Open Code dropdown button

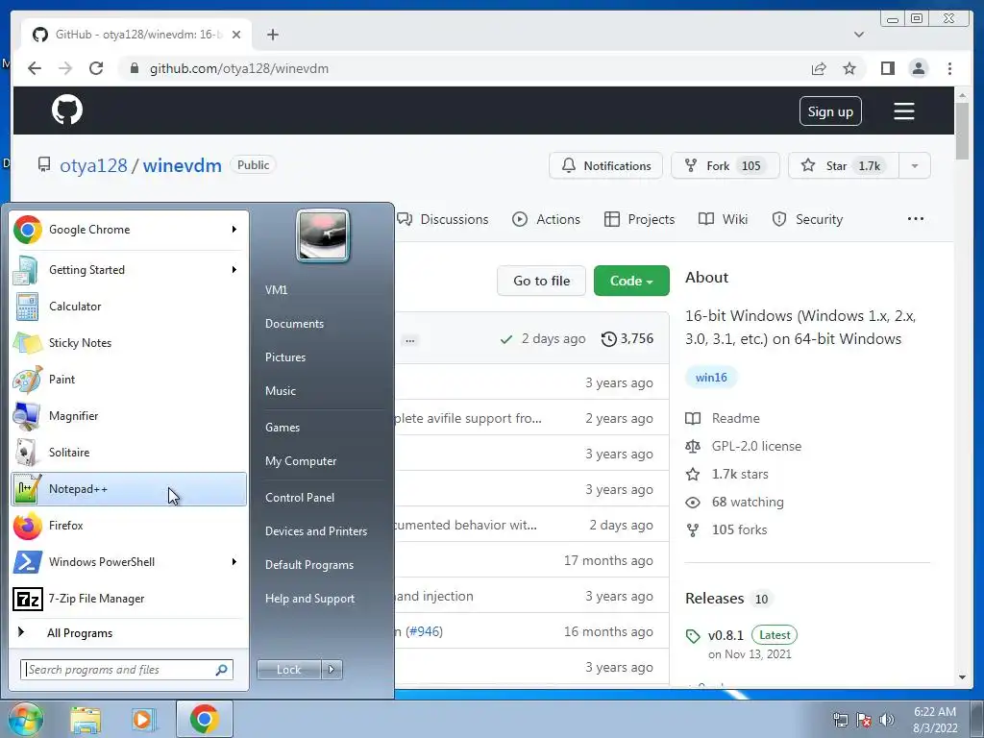[x=631, y=281]
